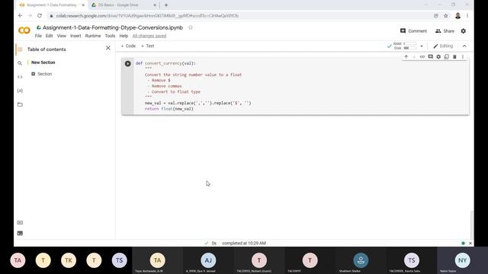Move cell up arrow icon

pyautogui.click(x=406, y=57)
